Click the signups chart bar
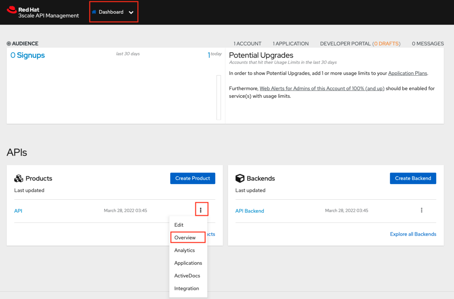The width and height of the screenshot is (454, 299). [219, 97]
